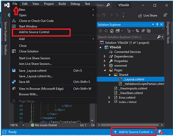Image resolution: width=173 pixels, height=136 pixels.
Task: Open the Test menu
Action: click(x=87, y=4)
